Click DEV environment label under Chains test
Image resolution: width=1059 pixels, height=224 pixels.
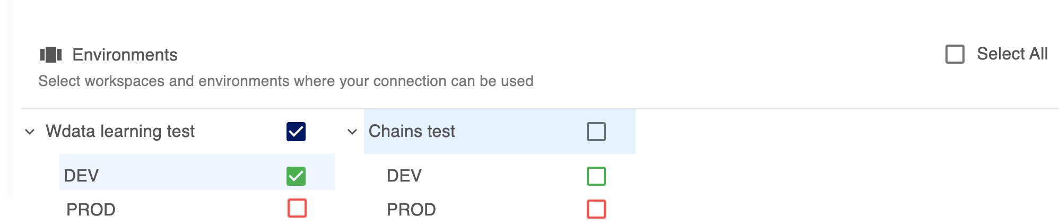click(x=404, y=176)
